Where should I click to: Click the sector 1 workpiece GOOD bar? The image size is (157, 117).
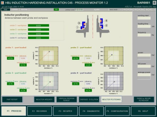38,25
